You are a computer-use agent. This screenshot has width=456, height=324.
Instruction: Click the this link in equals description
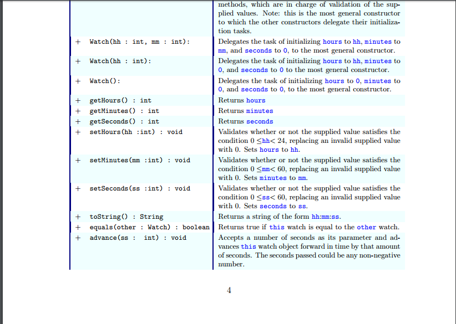pyautogui.click(x=277, y=227)
